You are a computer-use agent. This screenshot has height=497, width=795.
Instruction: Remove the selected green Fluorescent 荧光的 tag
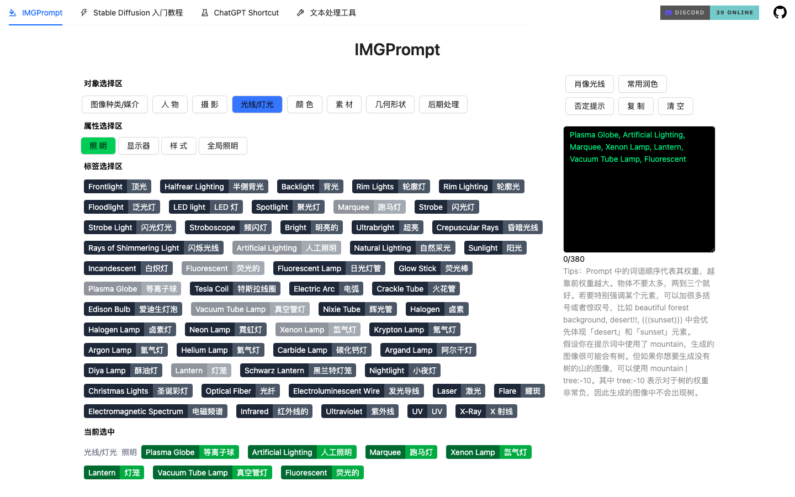point(322,473)
